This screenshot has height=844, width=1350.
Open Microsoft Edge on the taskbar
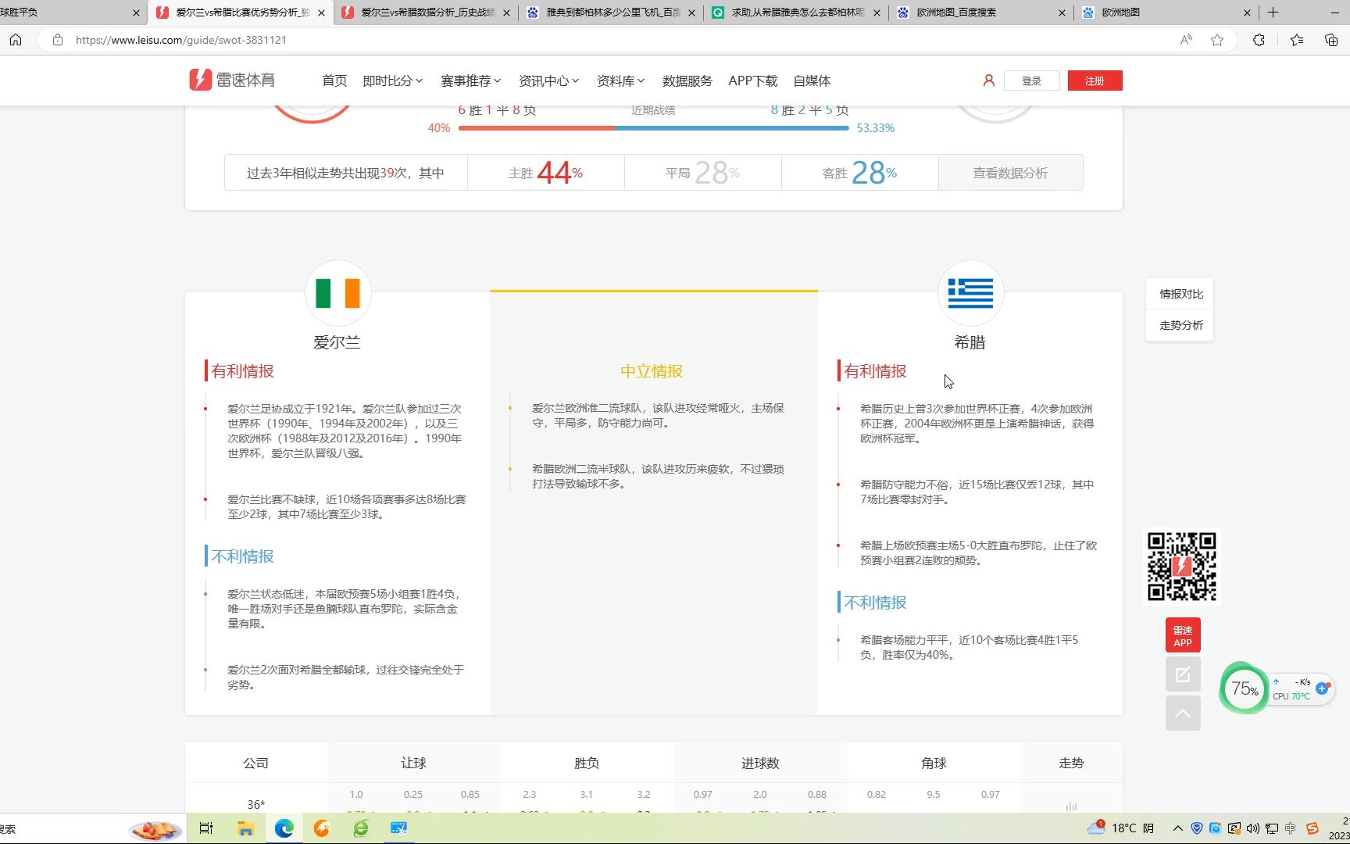284,828
